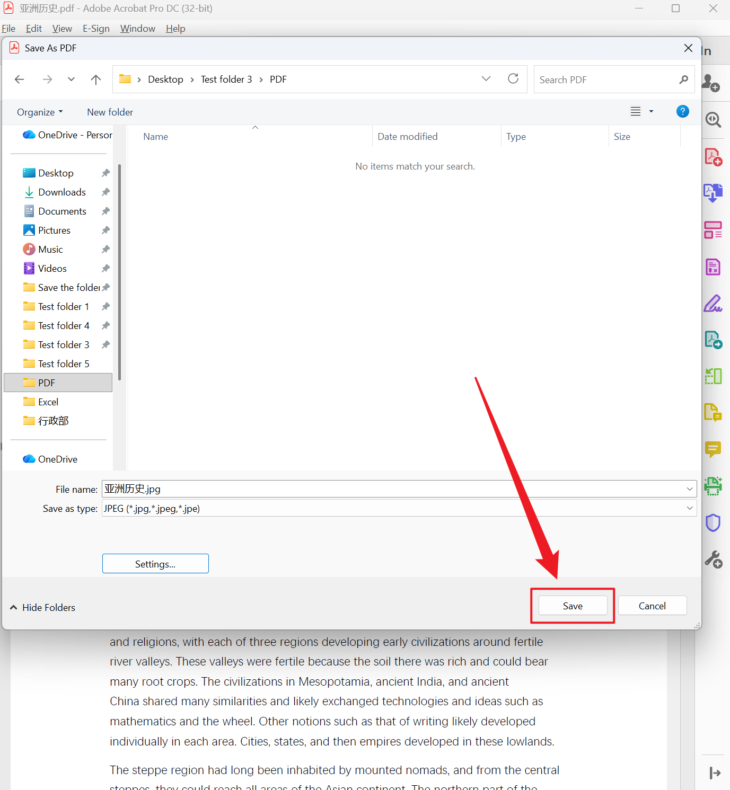Open the E-Sign menu

(96, 29)
